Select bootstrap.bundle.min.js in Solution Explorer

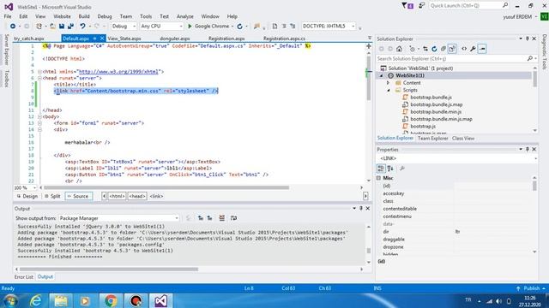436,112
